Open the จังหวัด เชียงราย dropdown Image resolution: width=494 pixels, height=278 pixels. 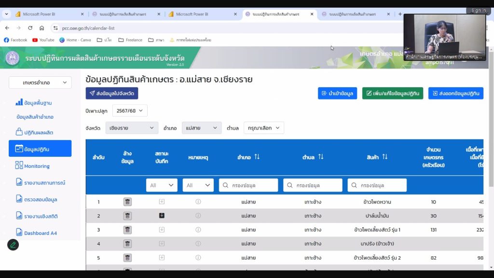[x=132, y=128]
